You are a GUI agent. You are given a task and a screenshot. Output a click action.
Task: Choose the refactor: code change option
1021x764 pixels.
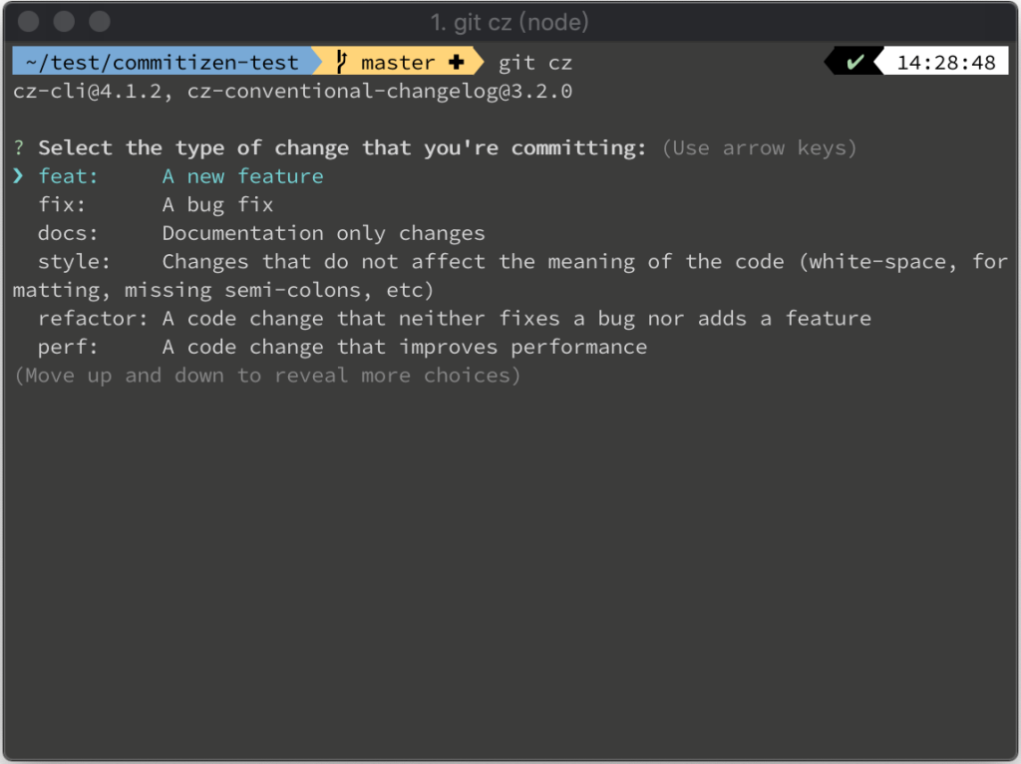tap(455, 318)
